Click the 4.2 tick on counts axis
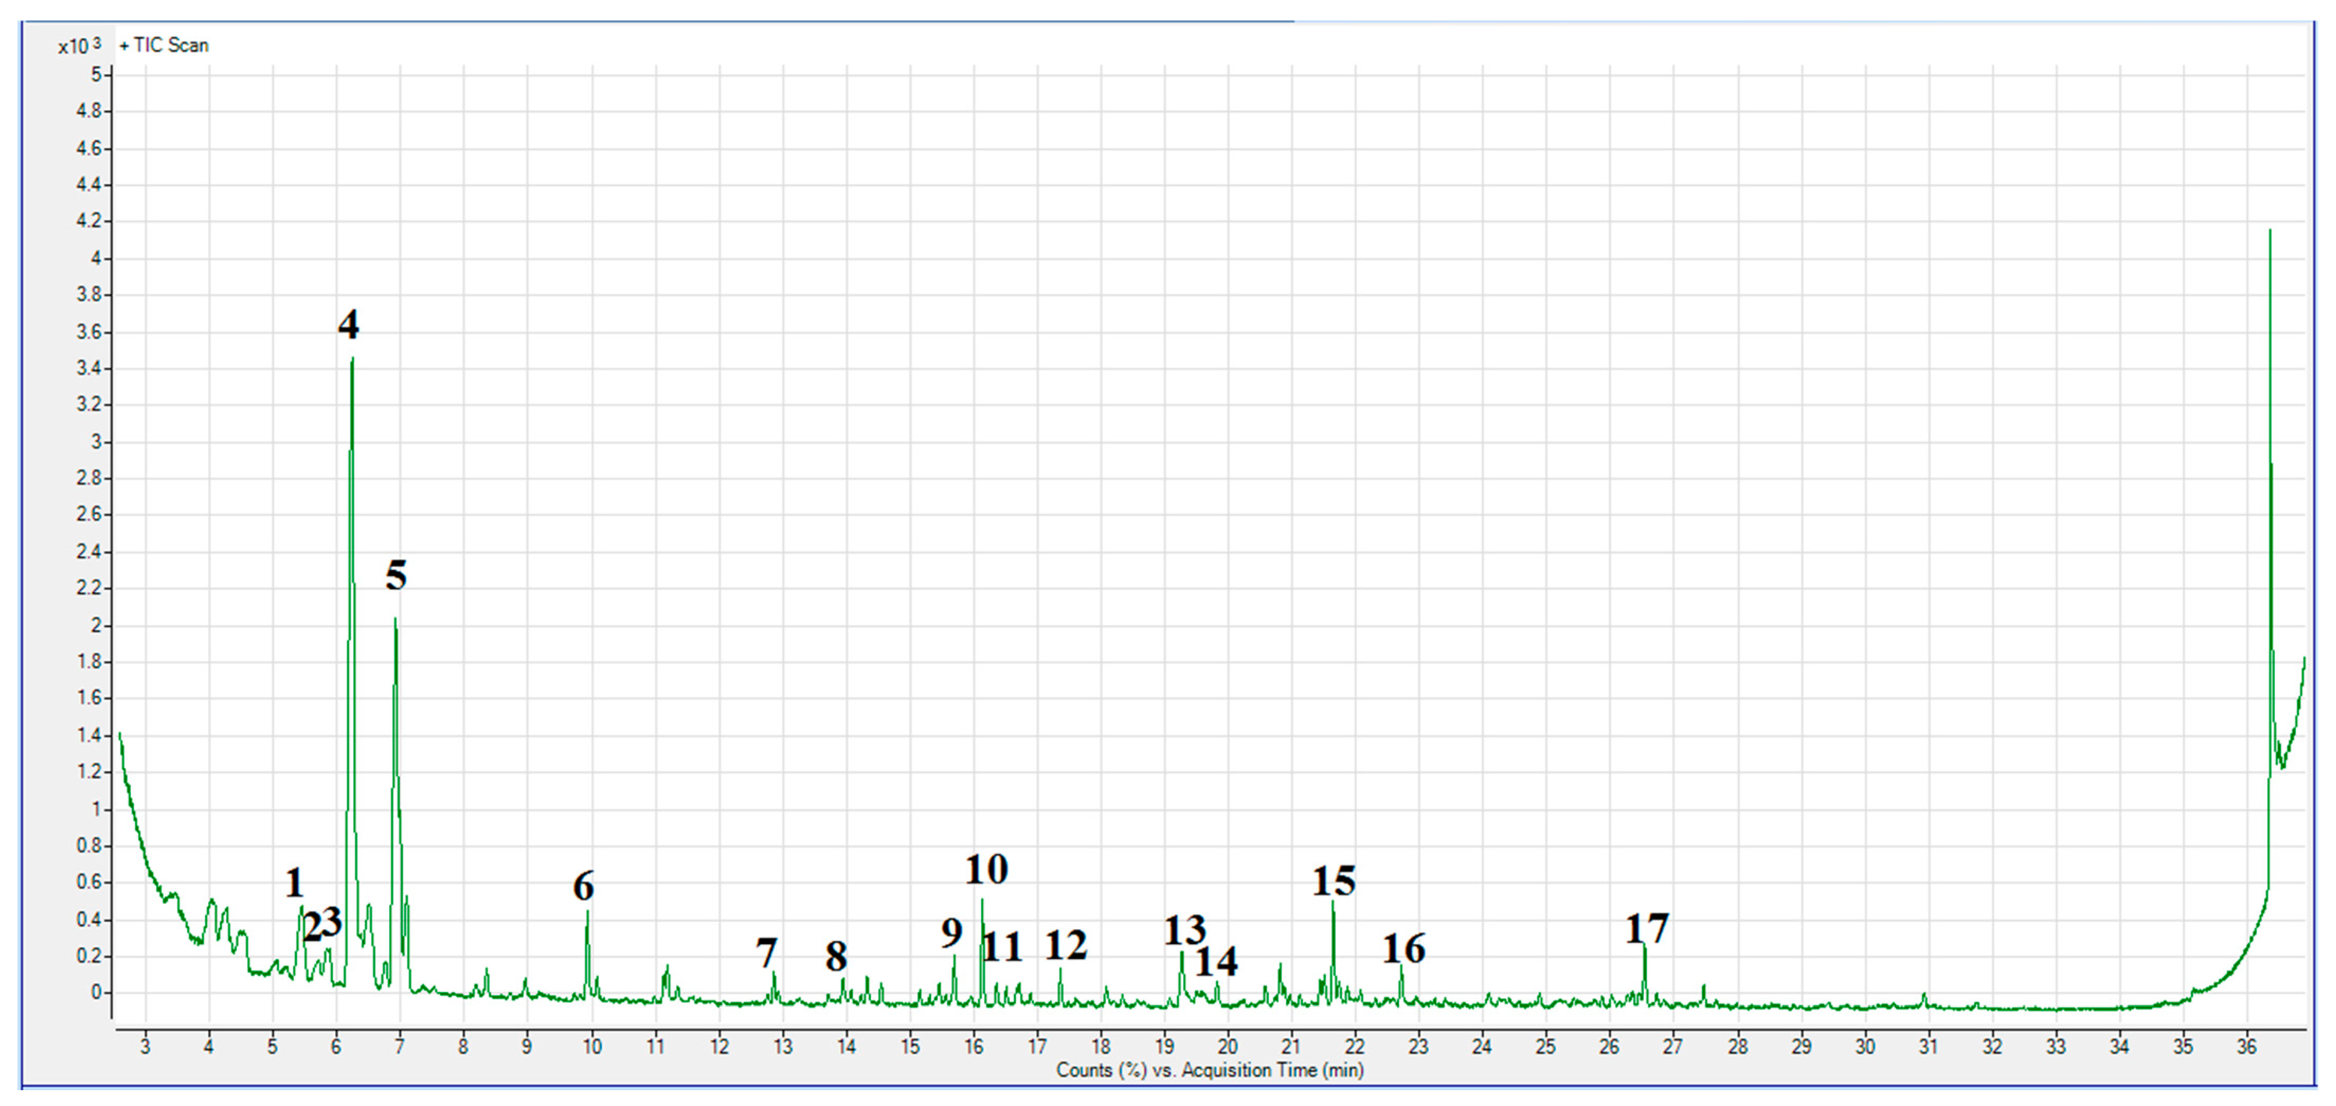This screenshot has width=2336, height=1106. [x=89, y=221]
